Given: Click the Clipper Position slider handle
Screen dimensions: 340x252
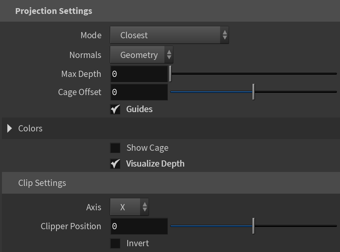Looking at the screenshot, I should (x=253, y=226).
